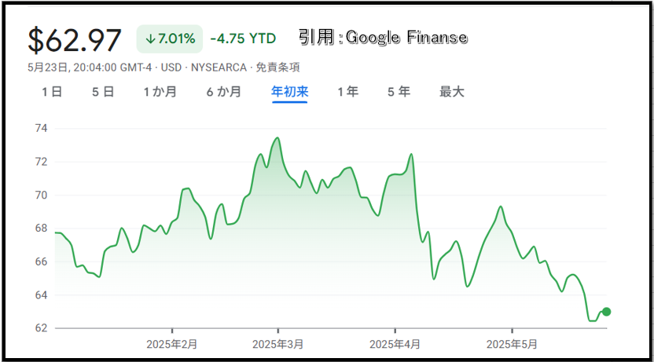Select the 5日 time range tab
The width and height of the screenshot is (654, 362).
(103, 92)
